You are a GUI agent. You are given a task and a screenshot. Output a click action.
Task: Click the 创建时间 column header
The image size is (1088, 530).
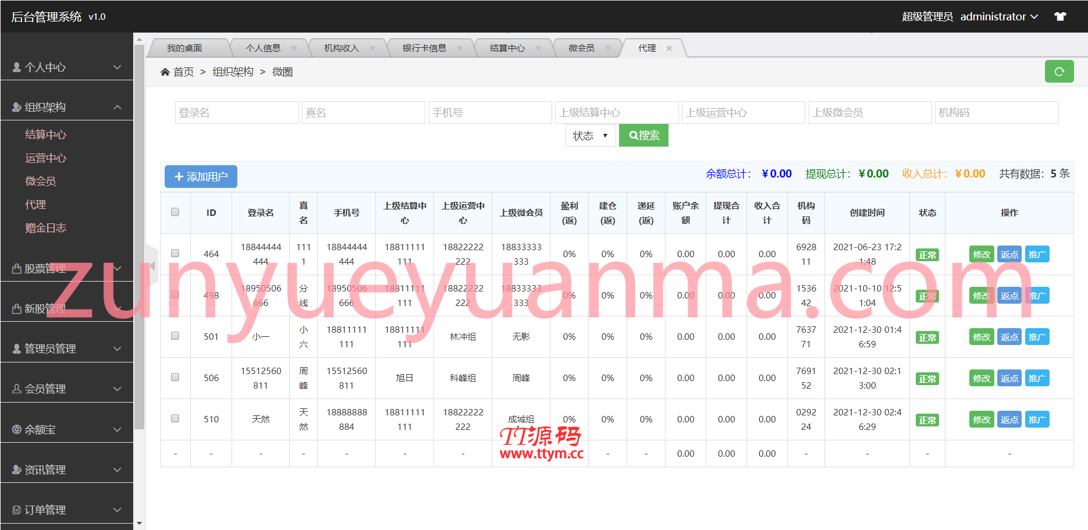coord(867,213)
